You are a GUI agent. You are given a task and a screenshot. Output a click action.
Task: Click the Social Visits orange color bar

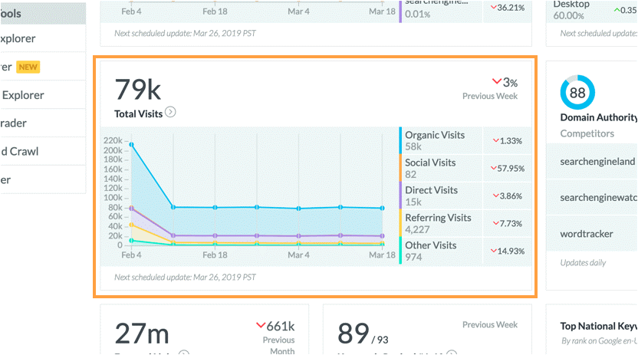400,168
